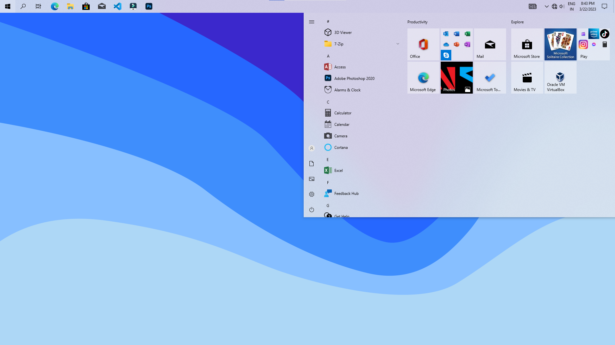Launch Photos live tile

pyautogui.click(x=456, y=78)
